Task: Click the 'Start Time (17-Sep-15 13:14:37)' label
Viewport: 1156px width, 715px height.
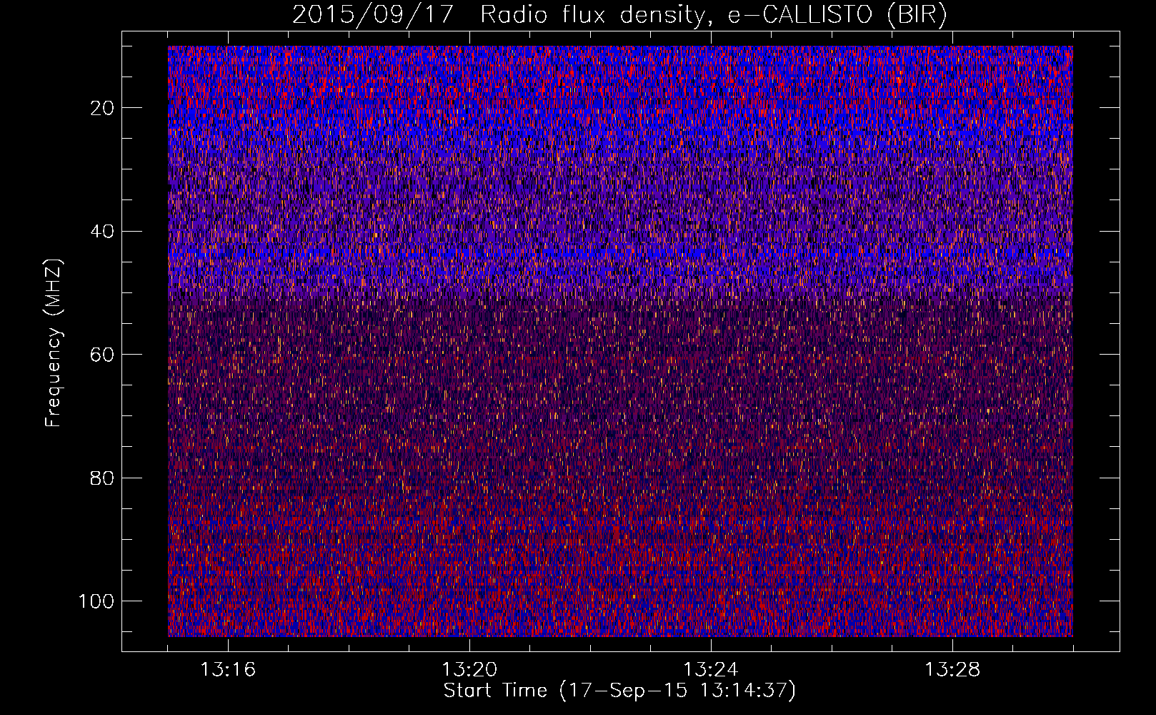Action: (619, 691)
